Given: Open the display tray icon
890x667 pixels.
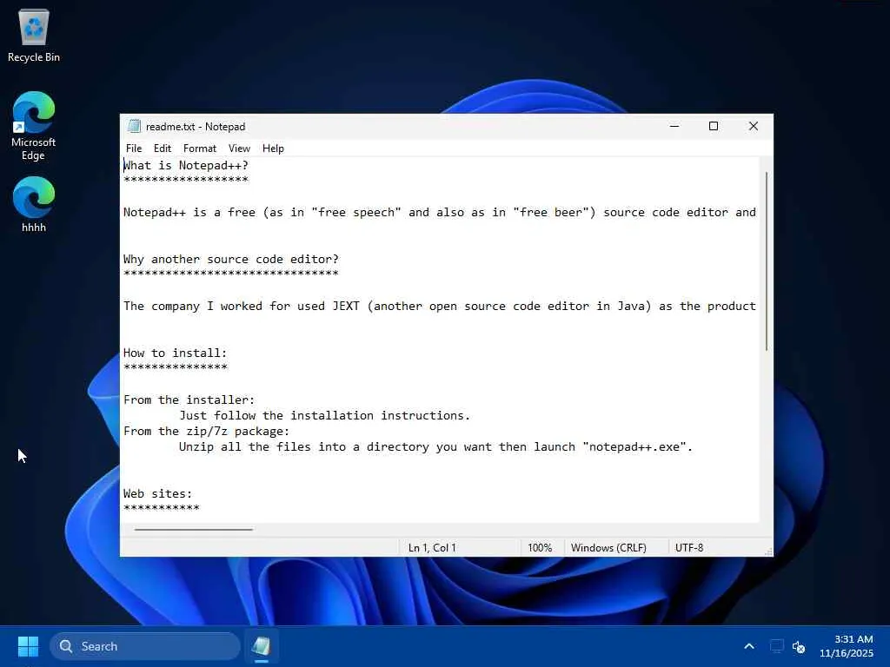Looking at the screenshot, I should 776,646.
